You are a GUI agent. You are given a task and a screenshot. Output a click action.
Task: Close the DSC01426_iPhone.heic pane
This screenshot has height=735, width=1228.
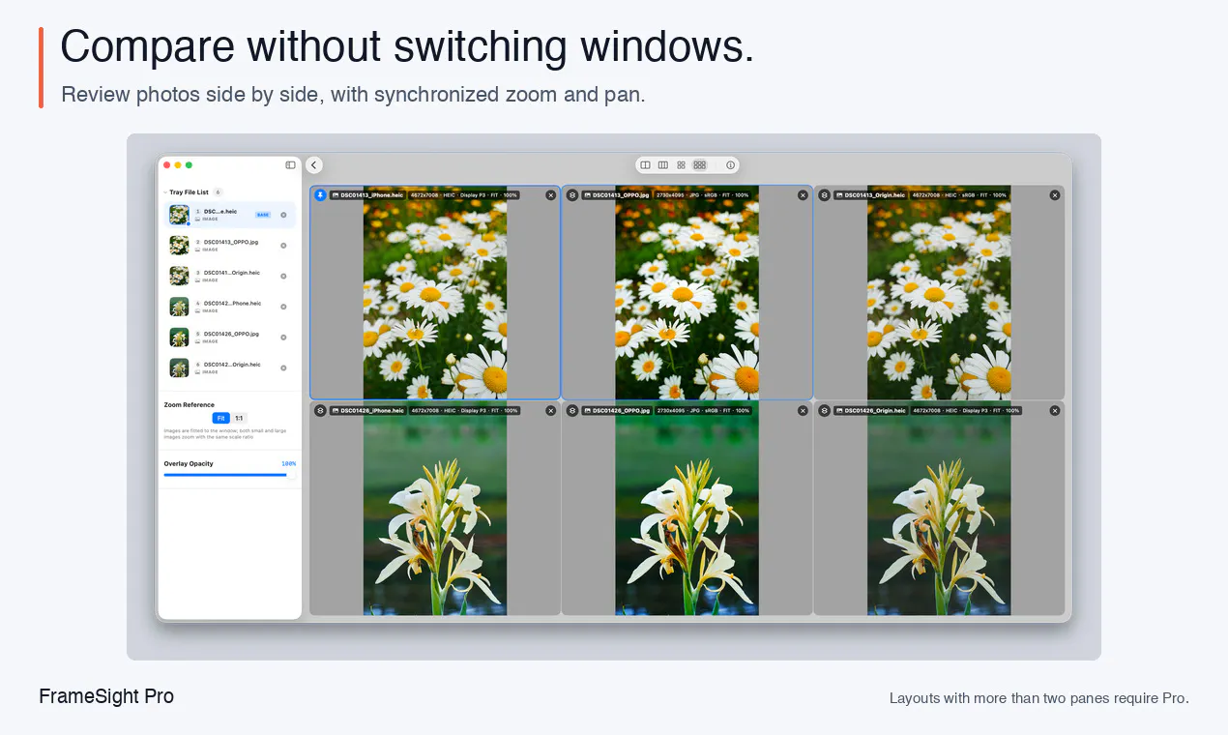(551, 411)
